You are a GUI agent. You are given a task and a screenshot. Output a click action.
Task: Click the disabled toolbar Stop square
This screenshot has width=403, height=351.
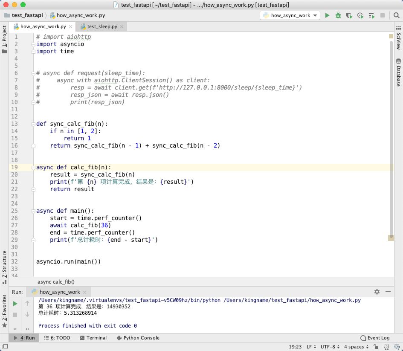(x=383, y=15)
